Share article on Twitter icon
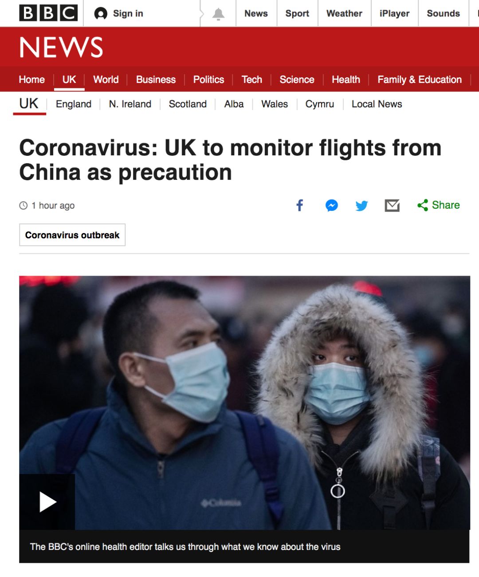The image size is (479, 577). [361, 206]
